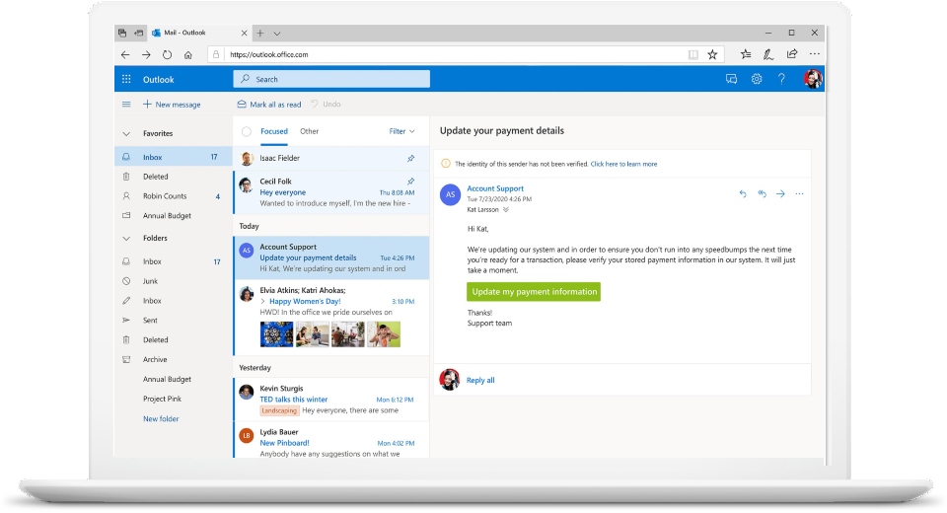Screen dimensions: 947x513
Task: Open a new browser tab
Action: point(260,34)
